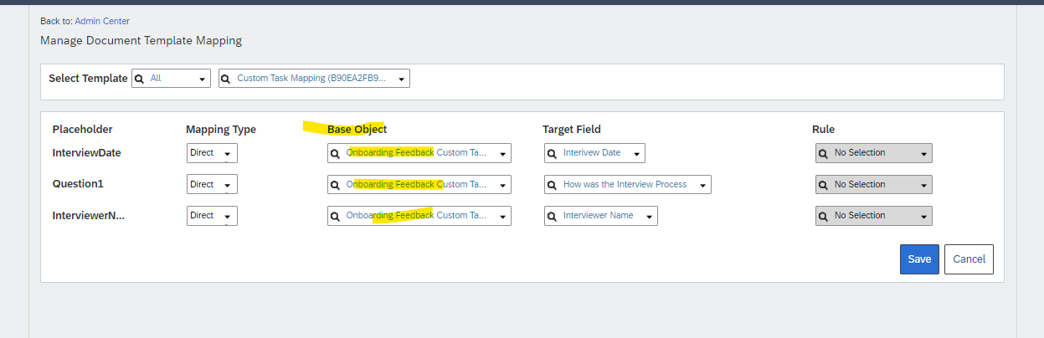The height and width of the screenshot is (338, 1044).
Task: Go back via Admin Center link
Action: (x=102, y=21)
